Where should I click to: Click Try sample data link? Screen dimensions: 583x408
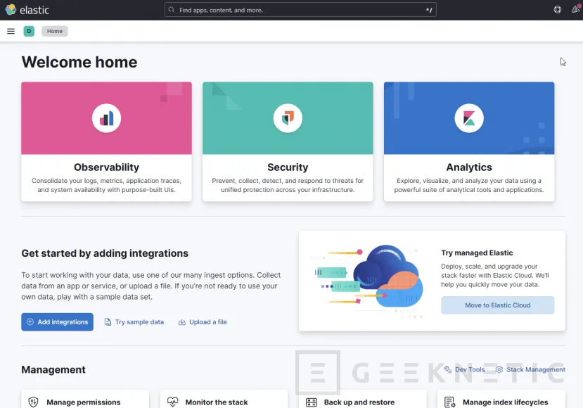click(139, 322)
